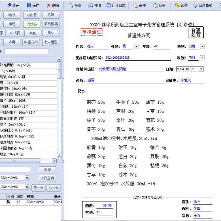Select the 外用 category button

coord(12,42)
